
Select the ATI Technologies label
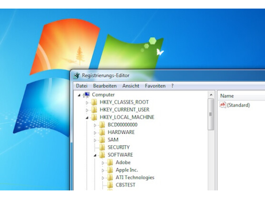[135, 178]
